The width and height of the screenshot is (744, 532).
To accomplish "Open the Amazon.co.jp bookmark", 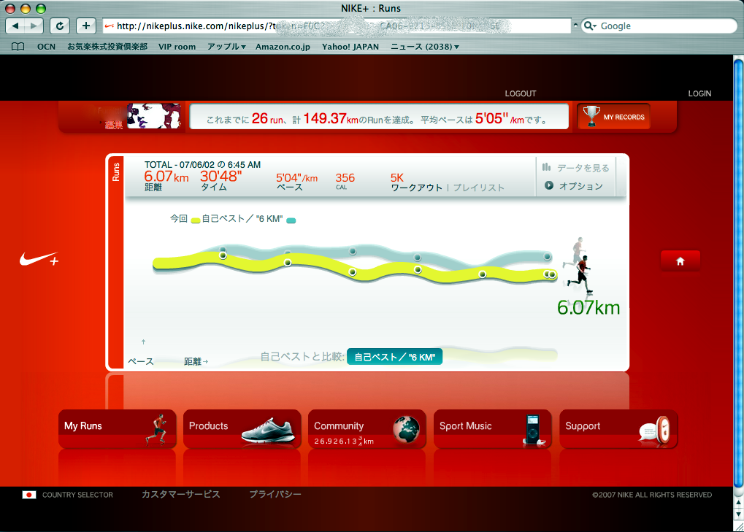I will (x=283, y=47).
